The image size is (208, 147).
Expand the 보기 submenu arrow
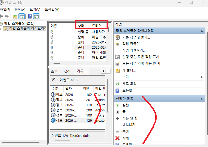[202, 77]
